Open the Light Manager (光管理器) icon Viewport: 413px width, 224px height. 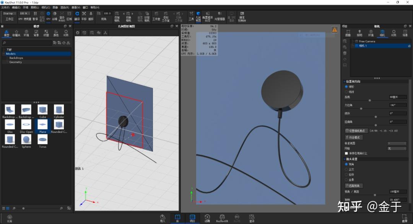point(220,14)
